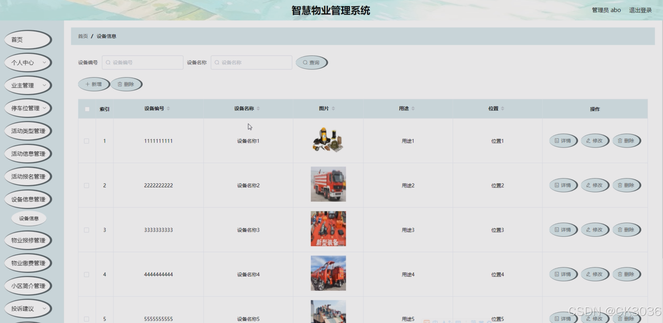Viewport: 663px width, 323px height.
Task: Check the checkbox for row 1
Action: pyautogui.click(x=87, y=141)
